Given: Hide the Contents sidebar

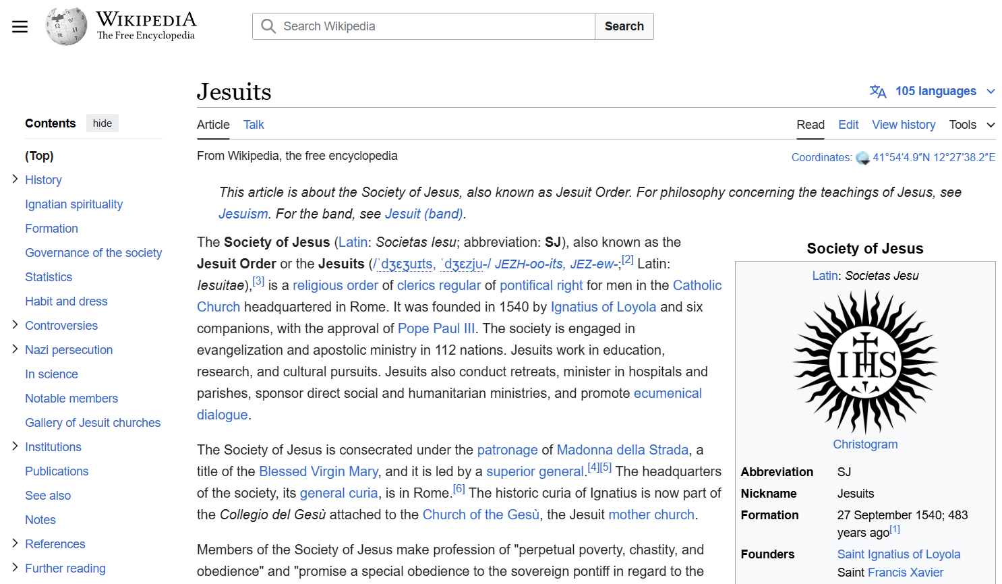Looking at the screenshot, I should click(102, 123).
